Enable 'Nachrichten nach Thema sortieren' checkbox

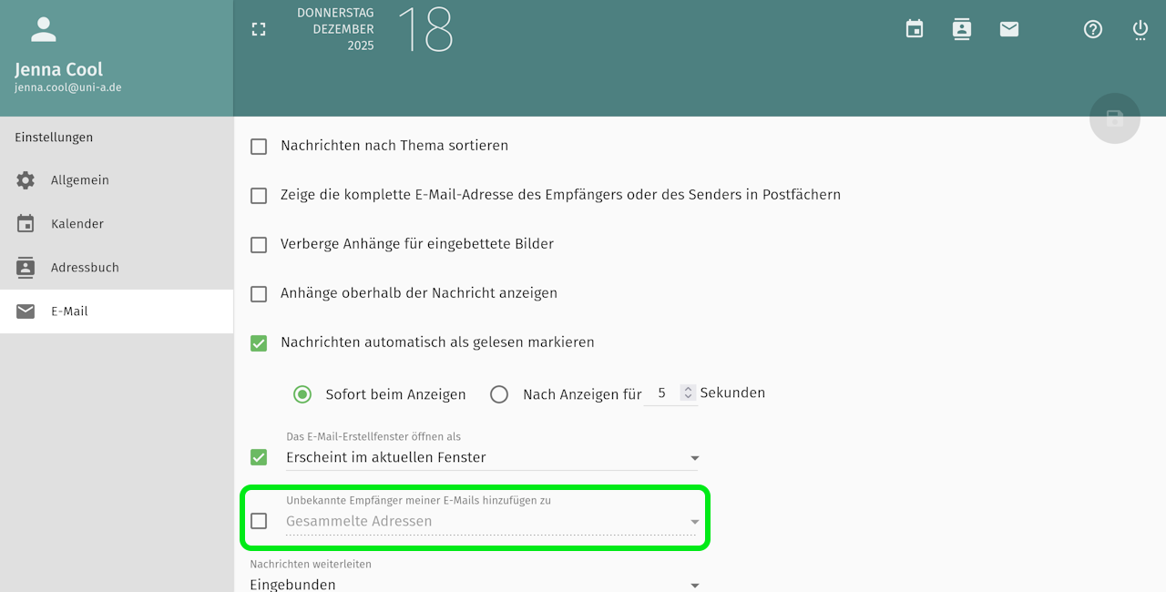(x=259, y=146)
